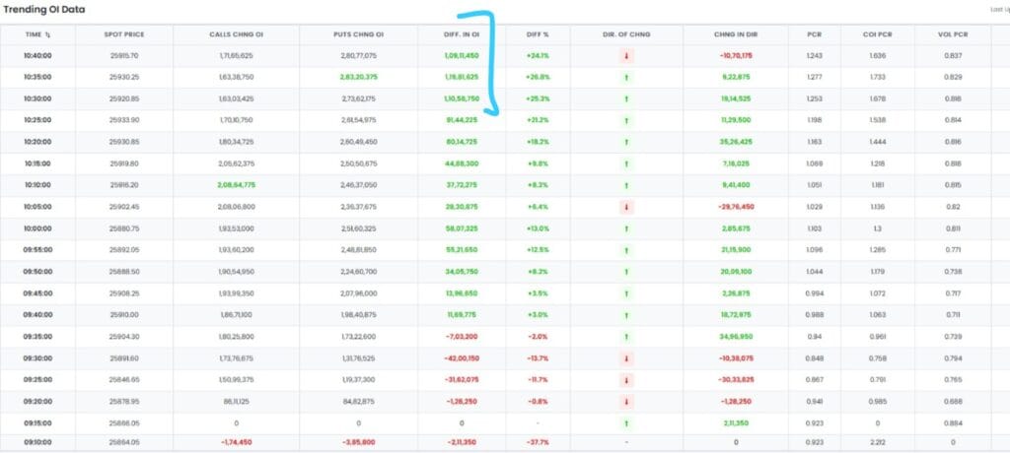
Task: Click the 34,96,950 Chng in Dir value
Action: tap(734, 336)
